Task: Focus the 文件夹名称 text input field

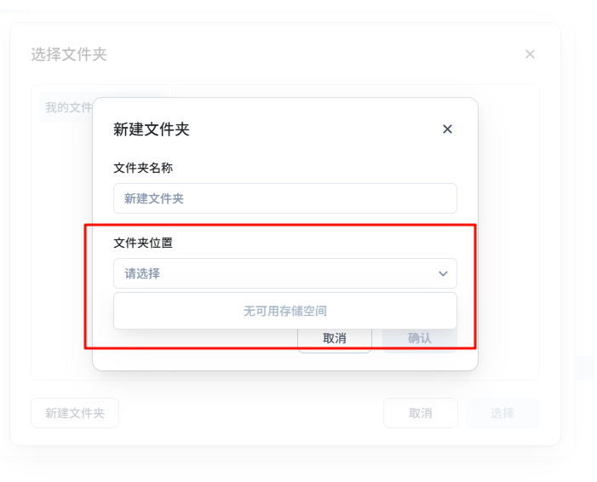Action: coord(284,198)
